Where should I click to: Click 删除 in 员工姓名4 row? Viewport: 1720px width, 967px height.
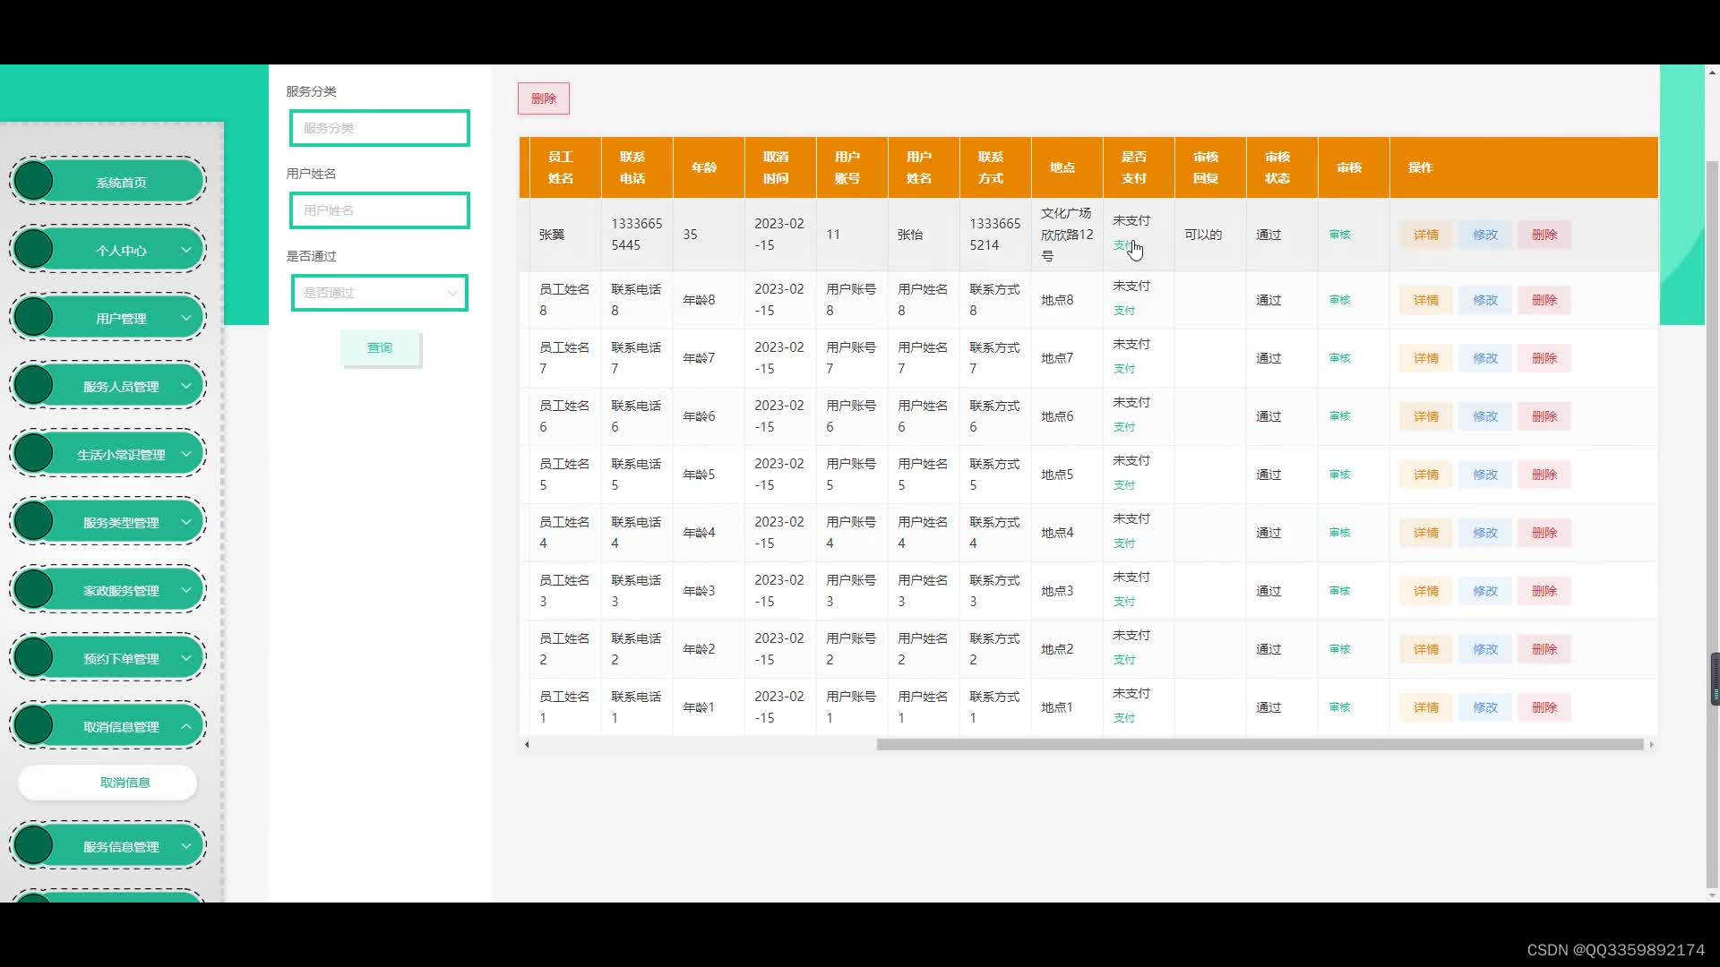[x=1544, y=533]
